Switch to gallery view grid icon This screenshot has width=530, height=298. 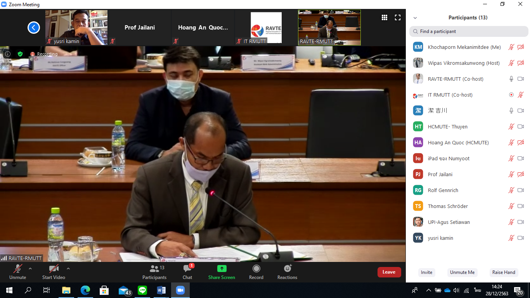pyautogui.click(x=385, y=17)
